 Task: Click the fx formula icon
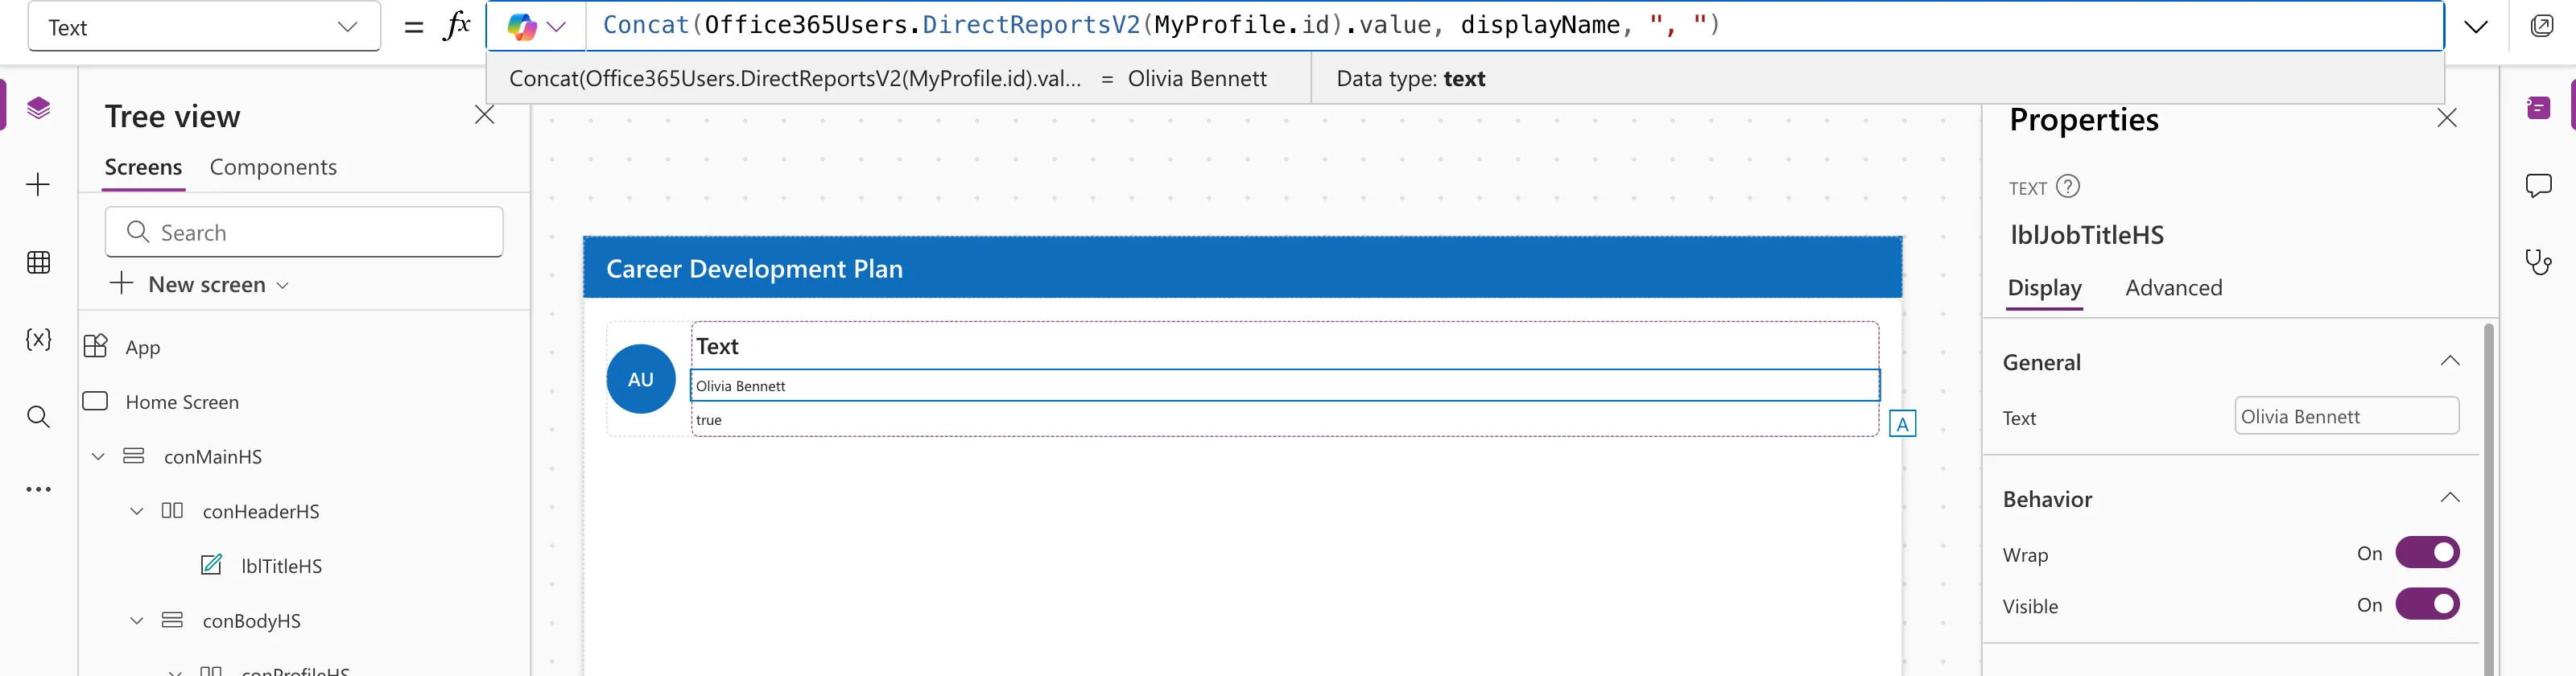(x=456, y=26)
